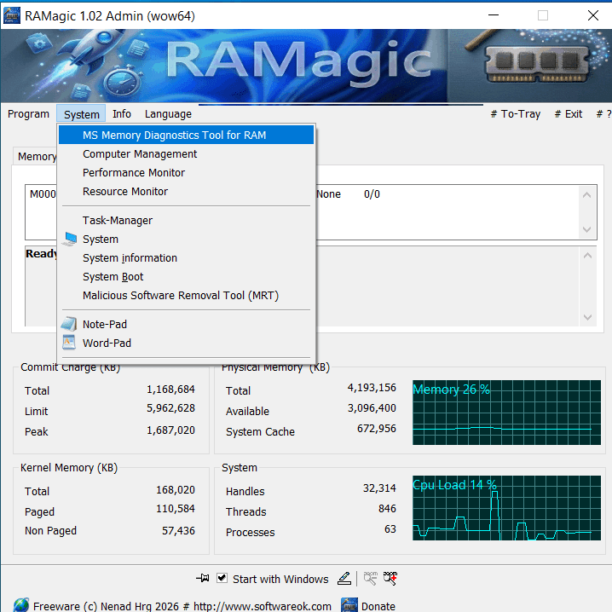Minimize the RAMagic window
This screenshot has width=612, height=612.
click(x=494, y=15)
